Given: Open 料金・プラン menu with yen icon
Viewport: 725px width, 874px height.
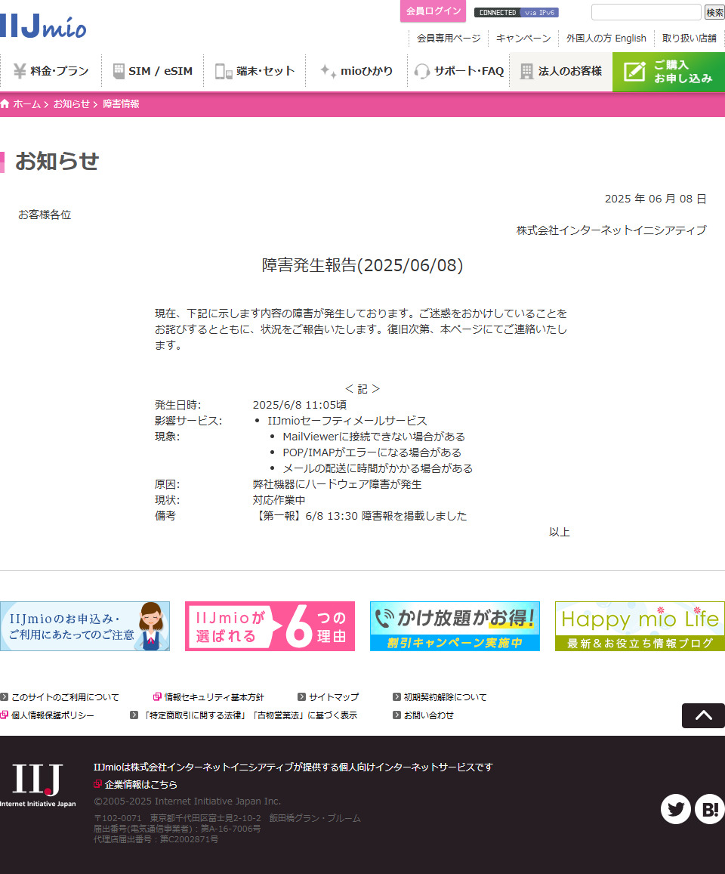Looking at the screenshot, I should coord(51,72).
